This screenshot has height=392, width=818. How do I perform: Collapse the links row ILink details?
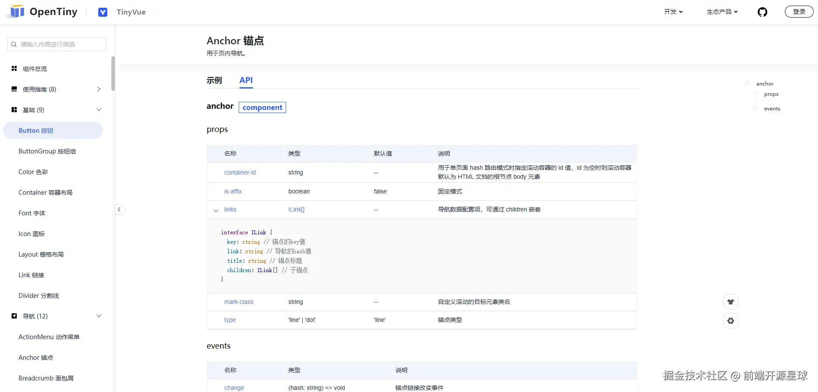216,210
